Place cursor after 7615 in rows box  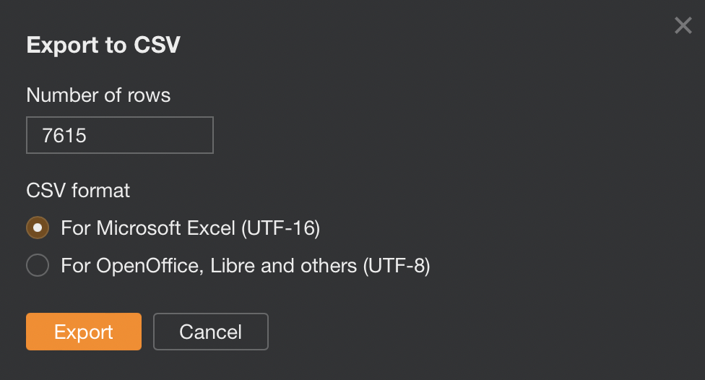coord(89,135)
